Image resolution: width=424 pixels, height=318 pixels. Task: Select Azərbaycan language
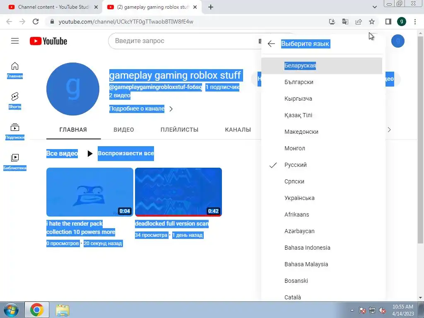[321, 231]
